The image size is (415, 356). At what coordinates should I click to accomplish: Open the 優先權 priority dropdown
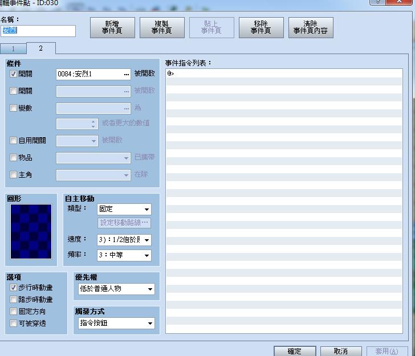(x=116, y=289)
